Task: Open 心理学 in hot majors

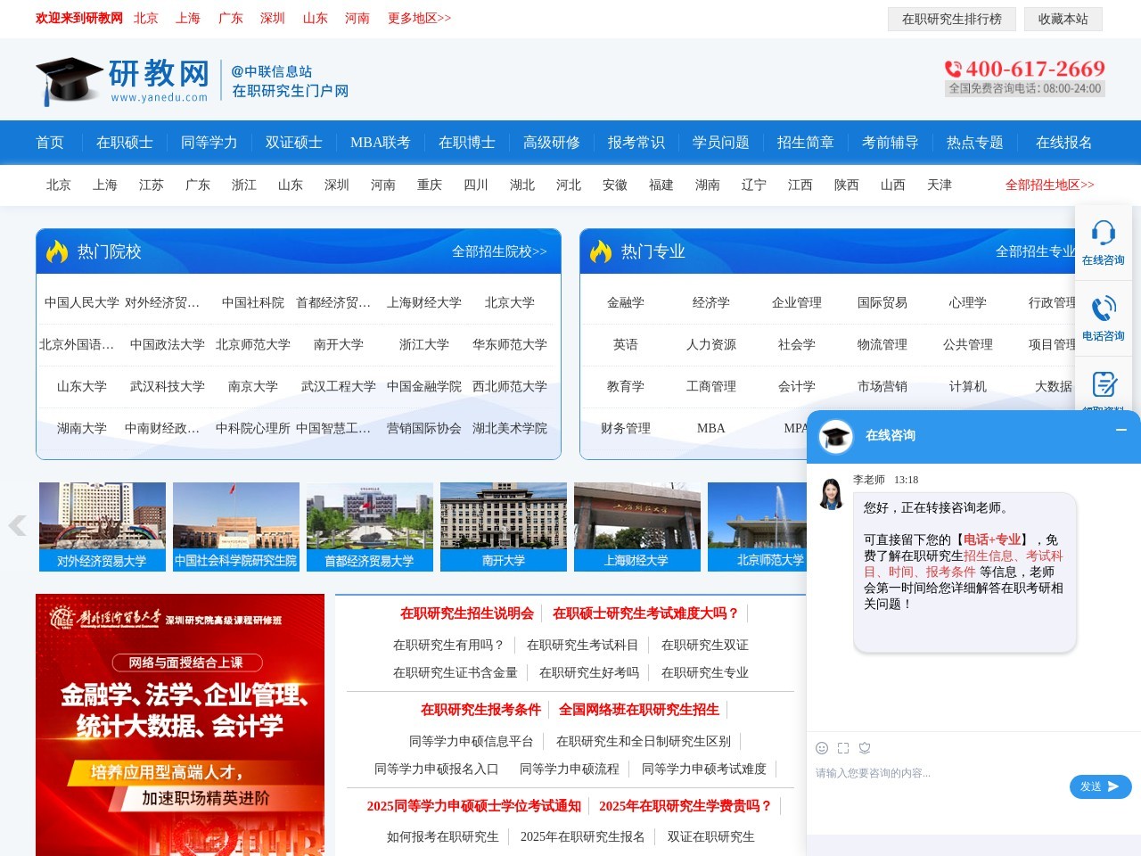Action: 968,302
